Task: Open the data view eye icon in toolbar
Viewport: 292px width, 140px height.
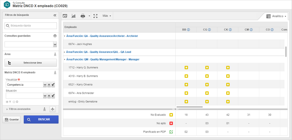Action: click(x=65, y=16)
